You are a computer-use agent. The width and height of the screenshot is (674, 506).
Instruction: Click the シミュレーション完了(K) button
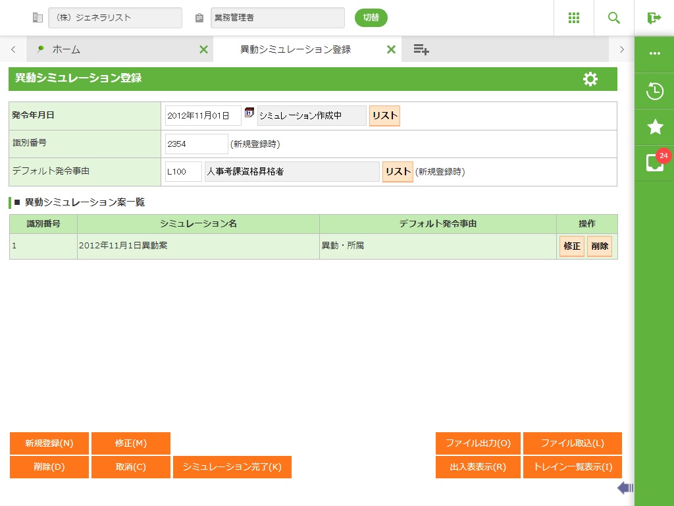pos(232,467)
